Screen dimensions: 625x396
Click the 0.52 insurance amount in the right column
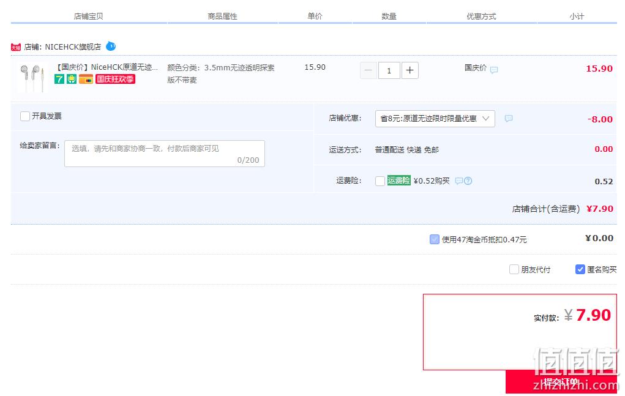pos(604,182)
